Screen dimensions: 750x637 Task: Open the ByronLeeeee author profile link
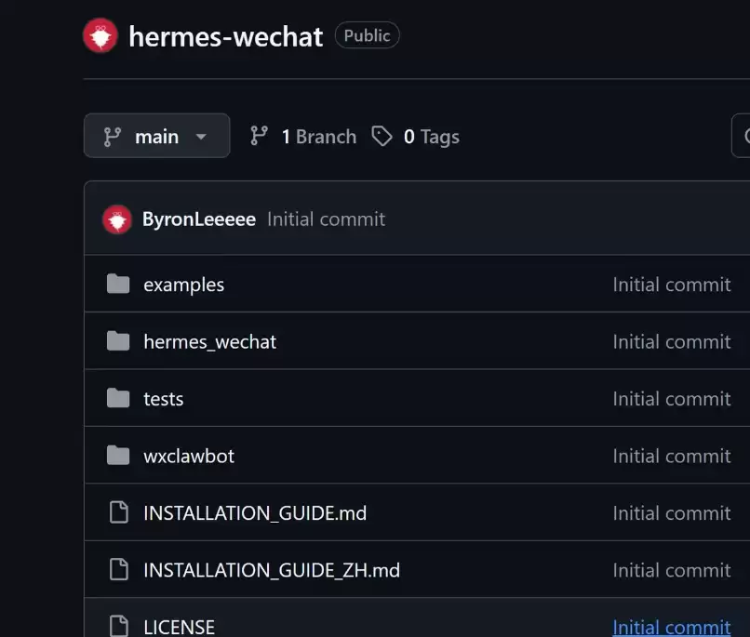tap(199, 219)
